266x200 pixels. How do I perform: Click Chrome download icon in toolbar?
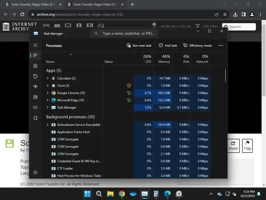(x=235, y=14)
